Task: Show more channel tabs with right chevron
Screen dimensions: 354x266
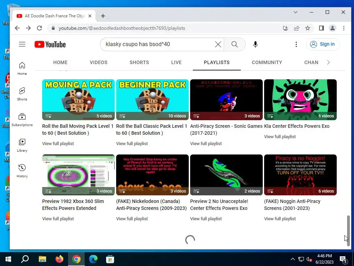Action: 328,62
